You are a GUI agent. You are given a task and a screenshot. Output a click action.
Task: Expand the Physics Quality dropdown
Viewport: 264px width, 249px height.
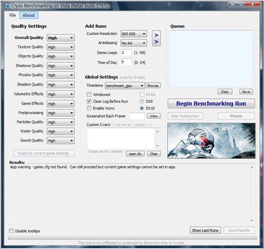pyautogui.click(x=61, y=75)
